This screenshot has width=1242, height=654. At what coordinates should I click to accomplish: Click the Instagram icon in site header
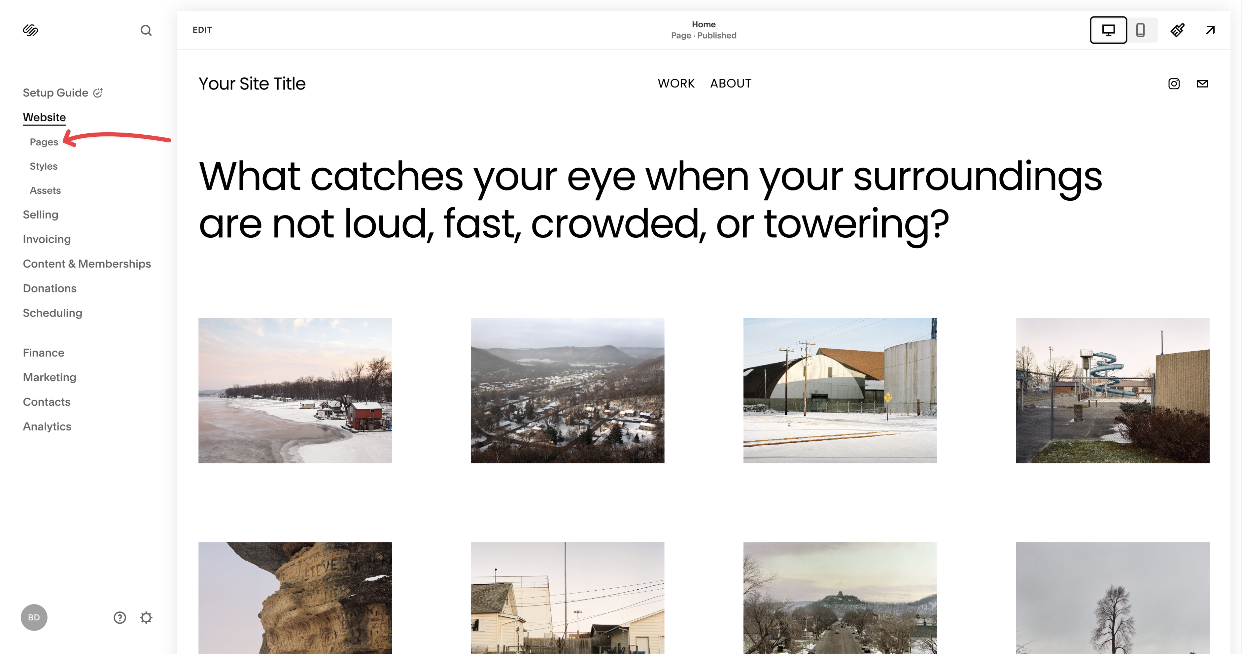1174,84
